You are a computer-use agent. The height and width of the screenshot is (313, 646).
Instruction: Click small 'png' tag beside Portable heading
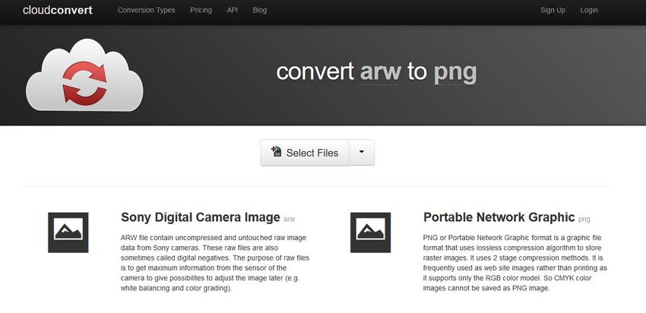pos(584,219)
